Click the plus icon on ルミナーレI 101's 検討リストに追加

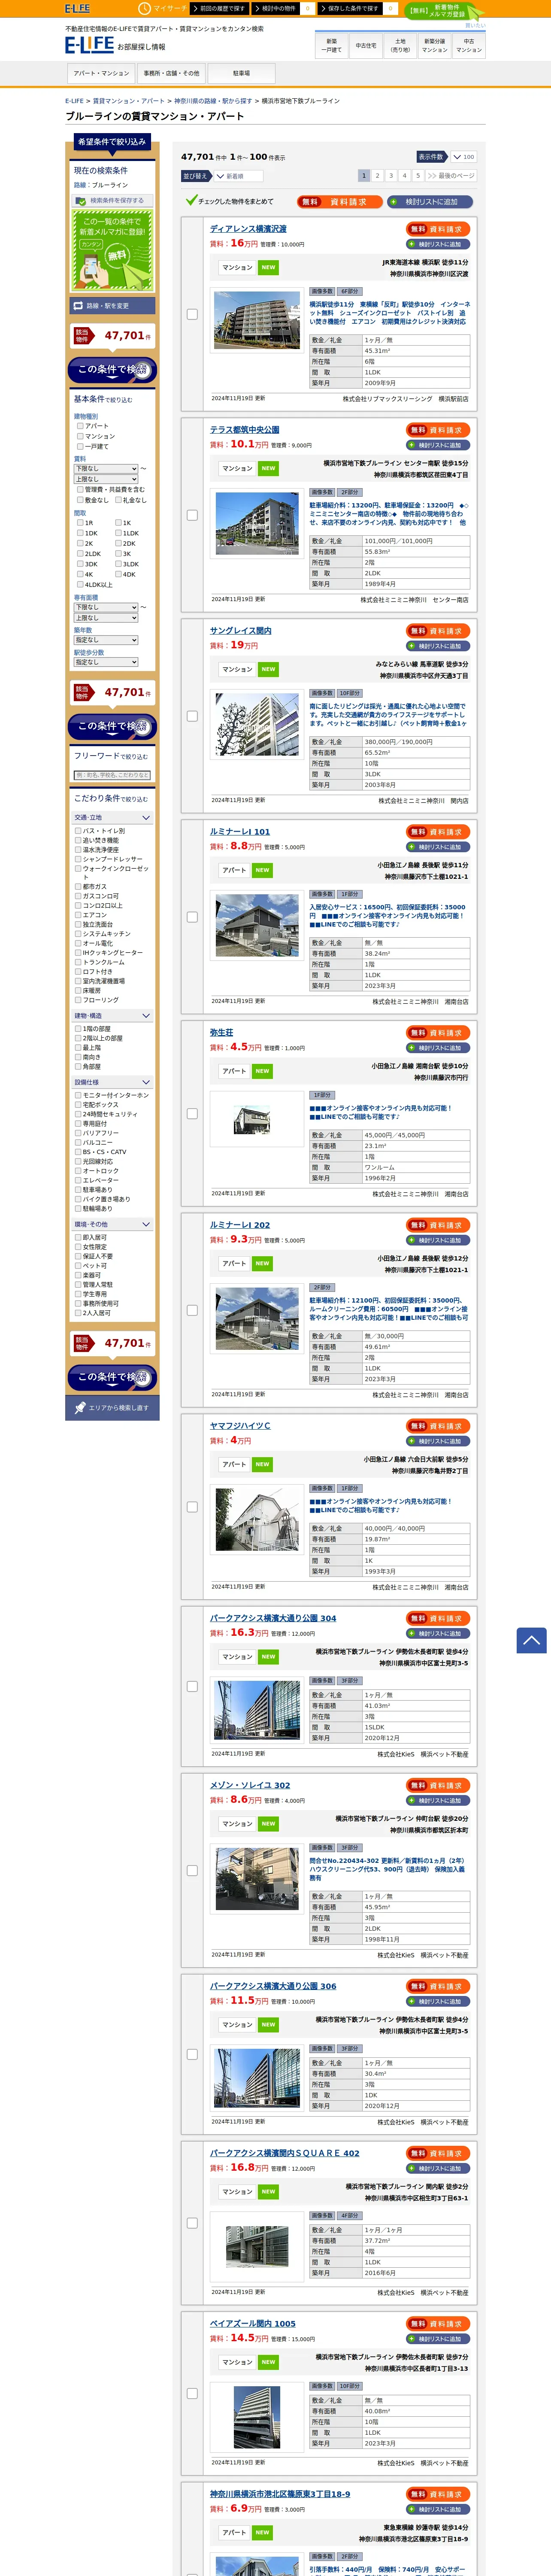pos(412,847)
